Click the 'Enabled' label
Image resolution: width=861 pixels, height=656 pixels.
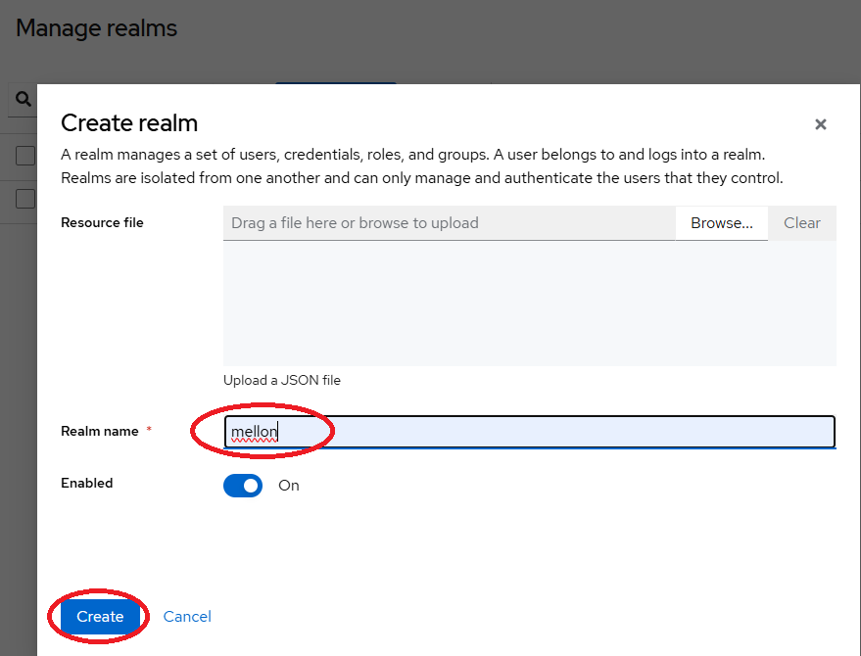(x=87, y=483)
